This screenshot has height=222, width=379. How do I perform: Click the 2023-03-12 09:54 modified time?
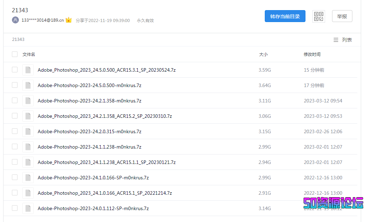(x=323, y=101)
